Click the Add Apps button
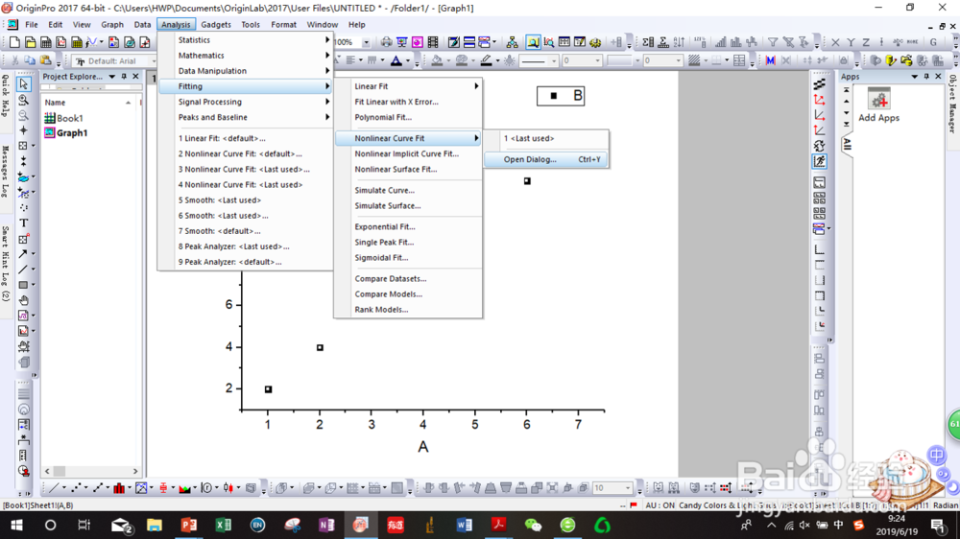This screenshot has height=539, width=960. tap(878, 105)
